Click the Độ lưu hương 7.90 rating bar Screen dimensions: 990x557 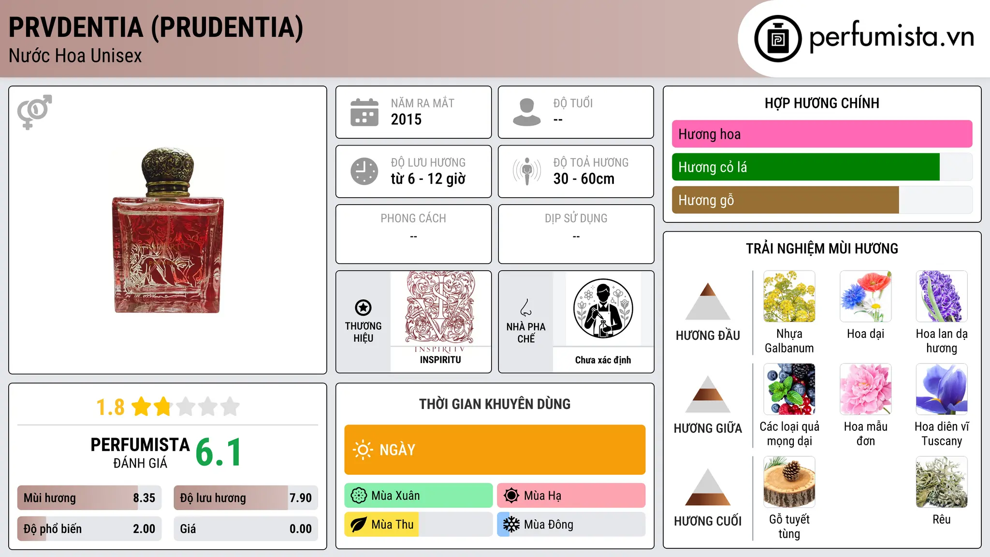[x=246, y=498]
